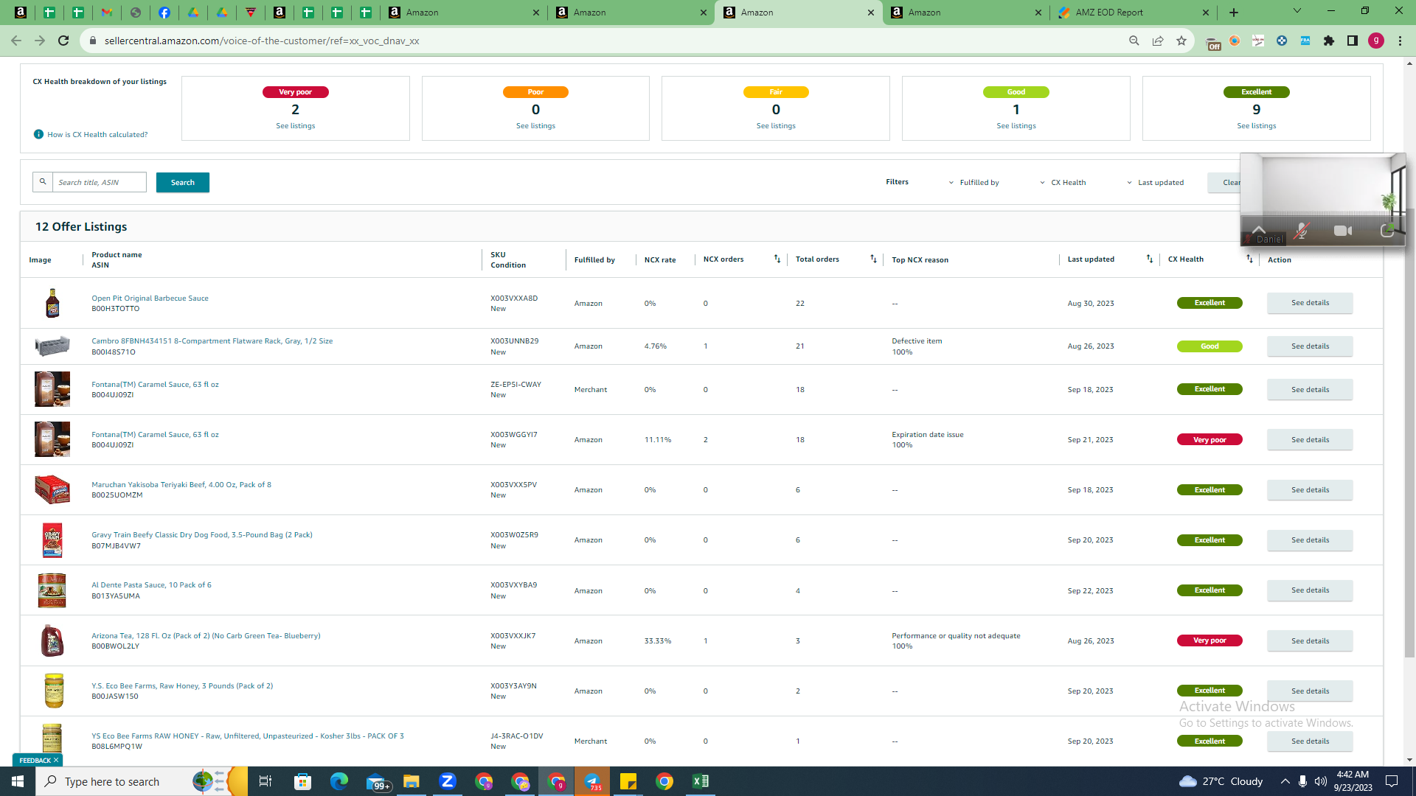Image resolution: width=1416 pixels, height=796 pixels.
Task: Open the Chrome tab search dropdown
Action: point(1297,11)
